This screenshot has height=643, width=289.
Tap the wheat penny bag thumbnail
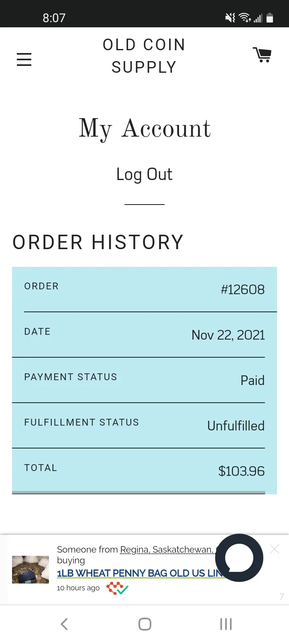point(31,569)
